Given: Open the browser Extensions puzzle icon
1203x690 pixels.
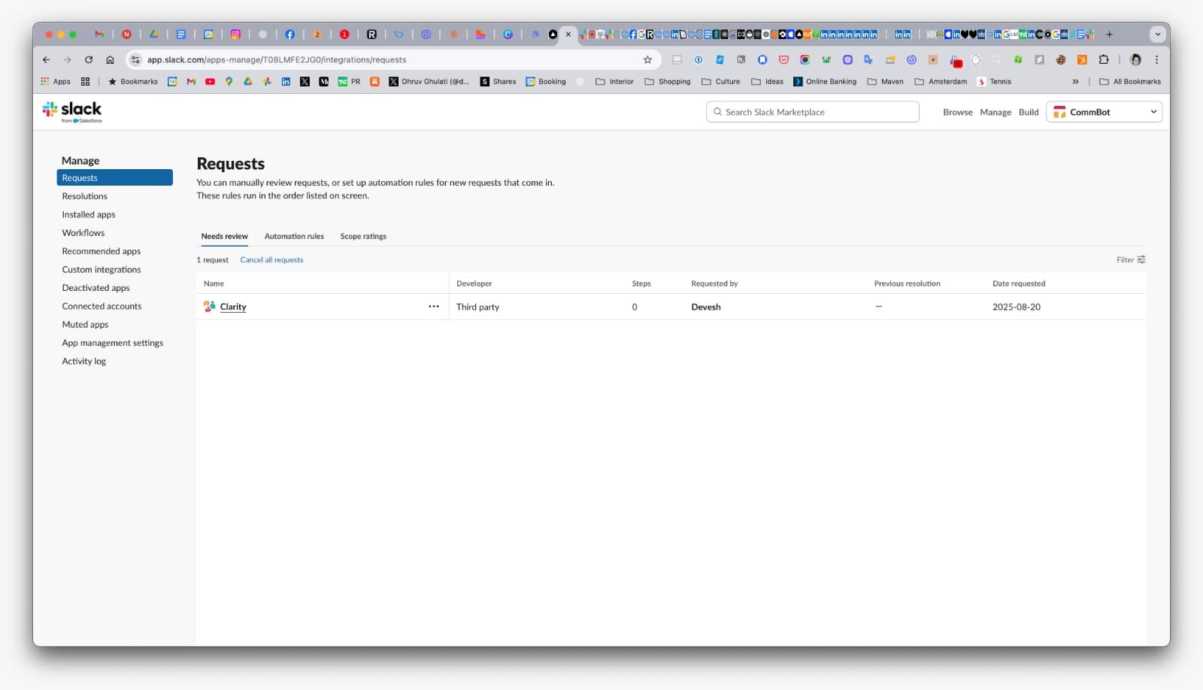Looking at the screenshot, I should pyautogui.click(x=1104, y=59).
